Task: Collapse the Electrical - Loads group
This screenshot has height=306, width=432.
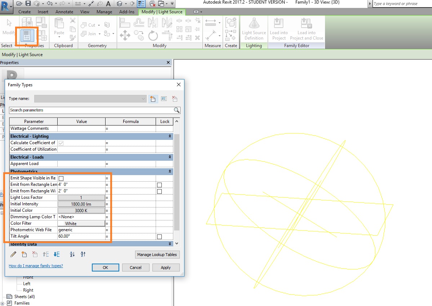Action: pos(170,157)
